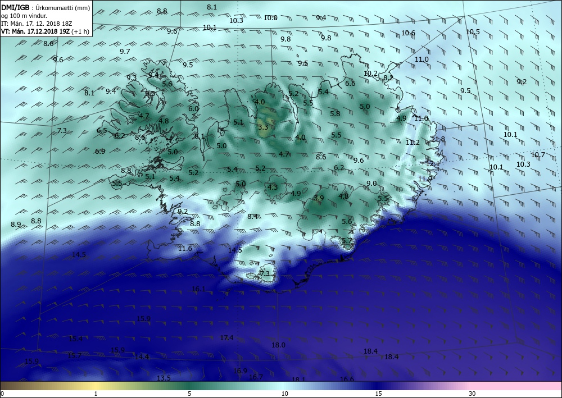Click the value 6.5 on the map

(102, 131)
